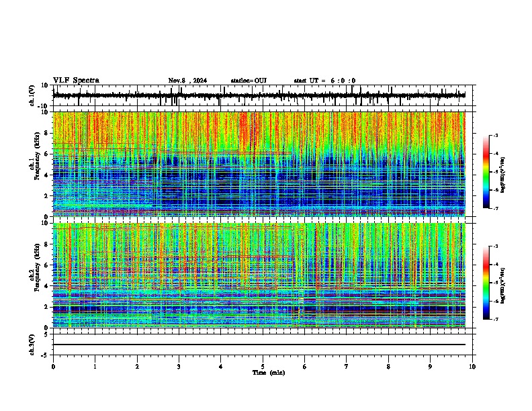This screenshot has width=532, height=411.
Task: Click the log(PSD) label beside ch.2 color bar
Action: pos(502,285)
